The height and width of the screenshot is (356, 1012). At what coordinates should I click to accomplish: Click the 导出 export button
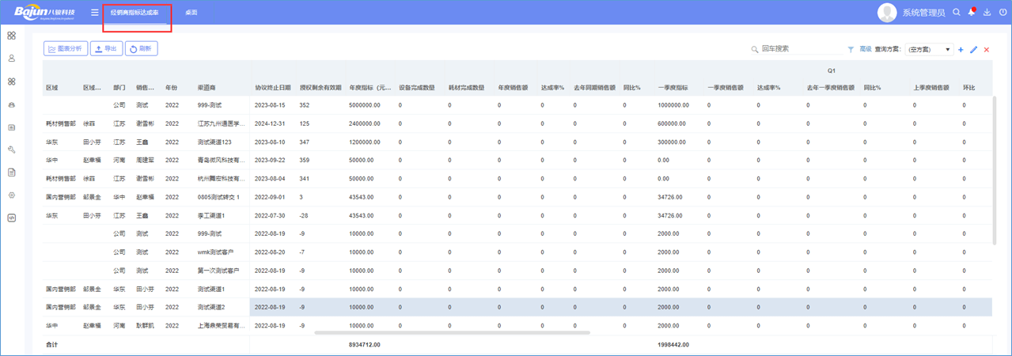tap(106, 49)
